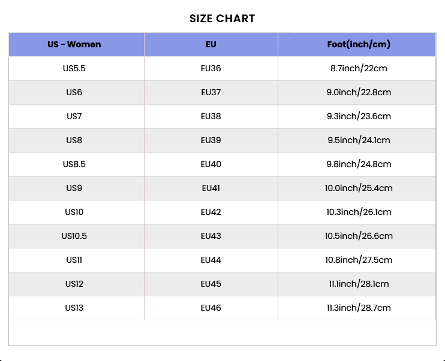Select the US10.5 row label
This screenshot has height=361, width=445.
click(x=74, y=236)
